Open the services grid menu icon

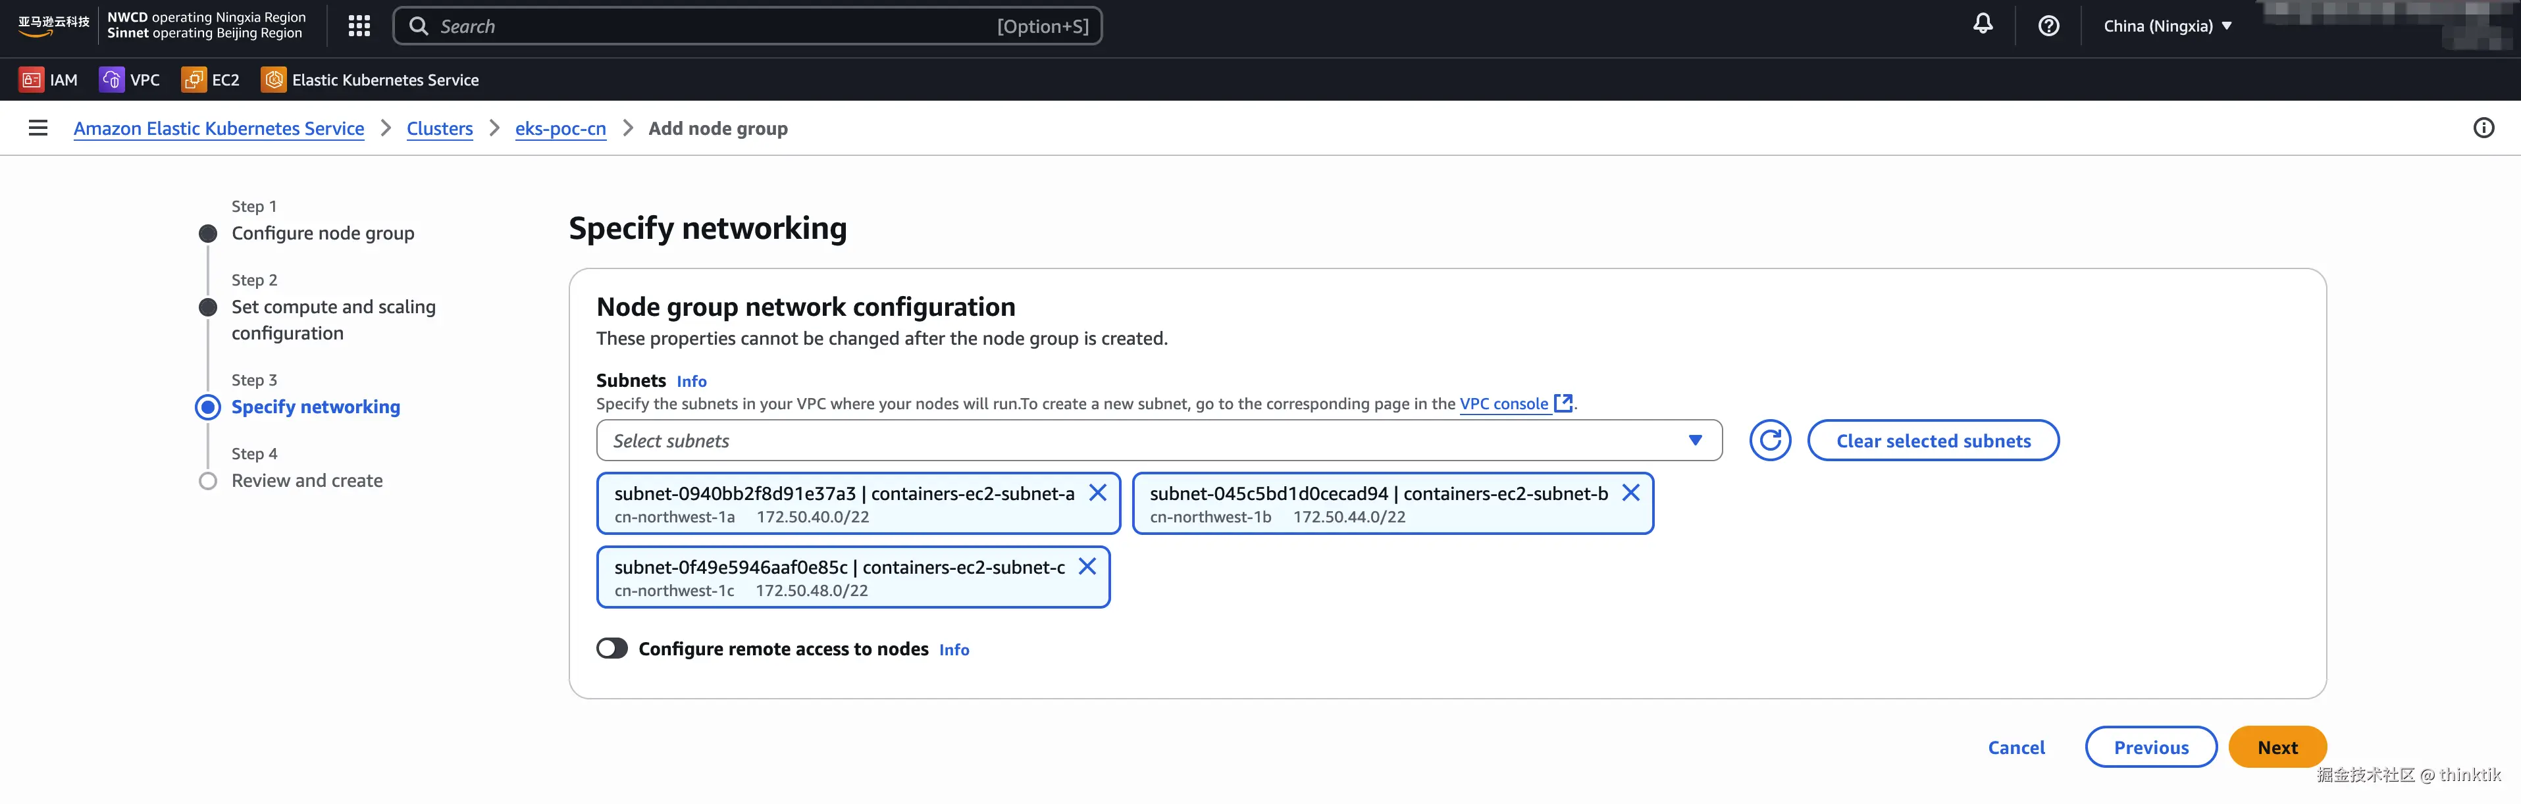coord(359,26)
